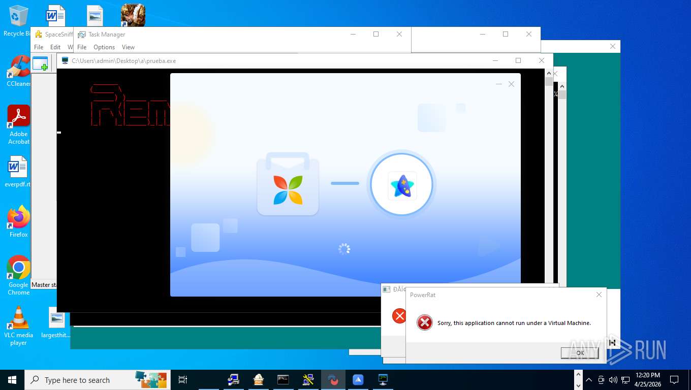Viewport: 691px width, 390px height.
Task: Open the Word document icon beside Recycle Bin
Action: point(56,16)
